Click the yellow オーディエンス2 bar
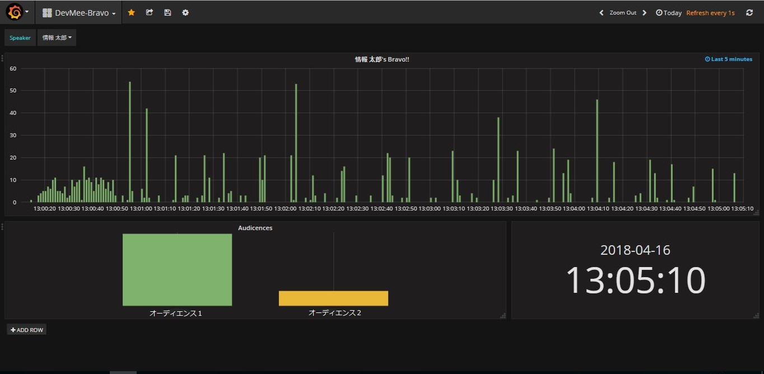 click(x=333, y=298)
